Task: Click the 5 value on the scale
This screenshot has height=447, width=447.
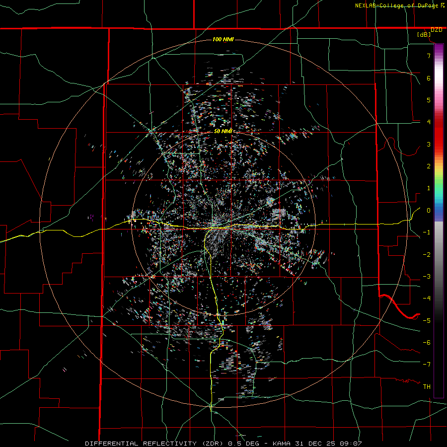Action: pos(429,100)
